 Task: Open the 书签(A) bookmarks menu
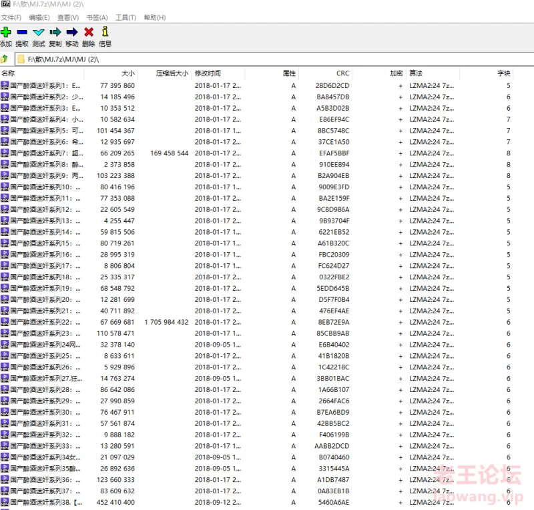tap(97, 17)
